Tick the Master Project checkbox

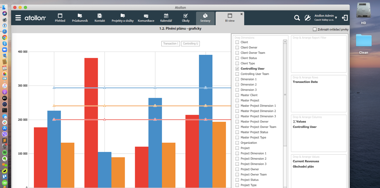(237, 100)
